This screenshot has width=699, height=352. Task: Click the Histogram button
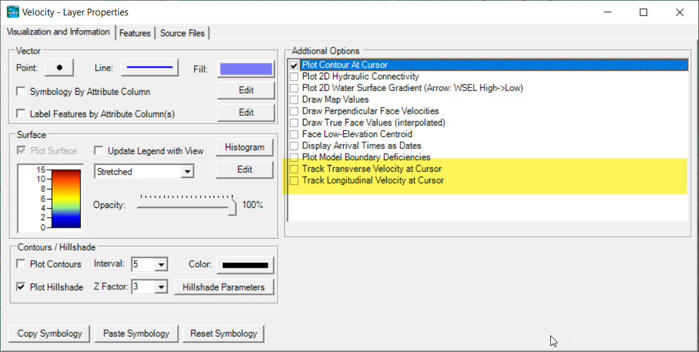[x=244, y=148]
